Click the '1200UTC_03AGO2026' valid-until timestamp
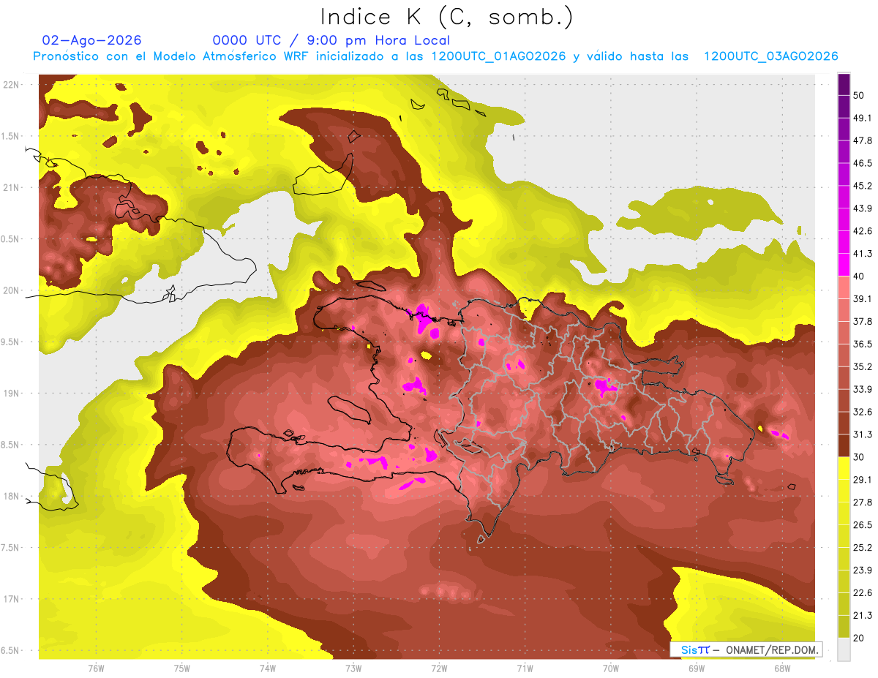 770,56
